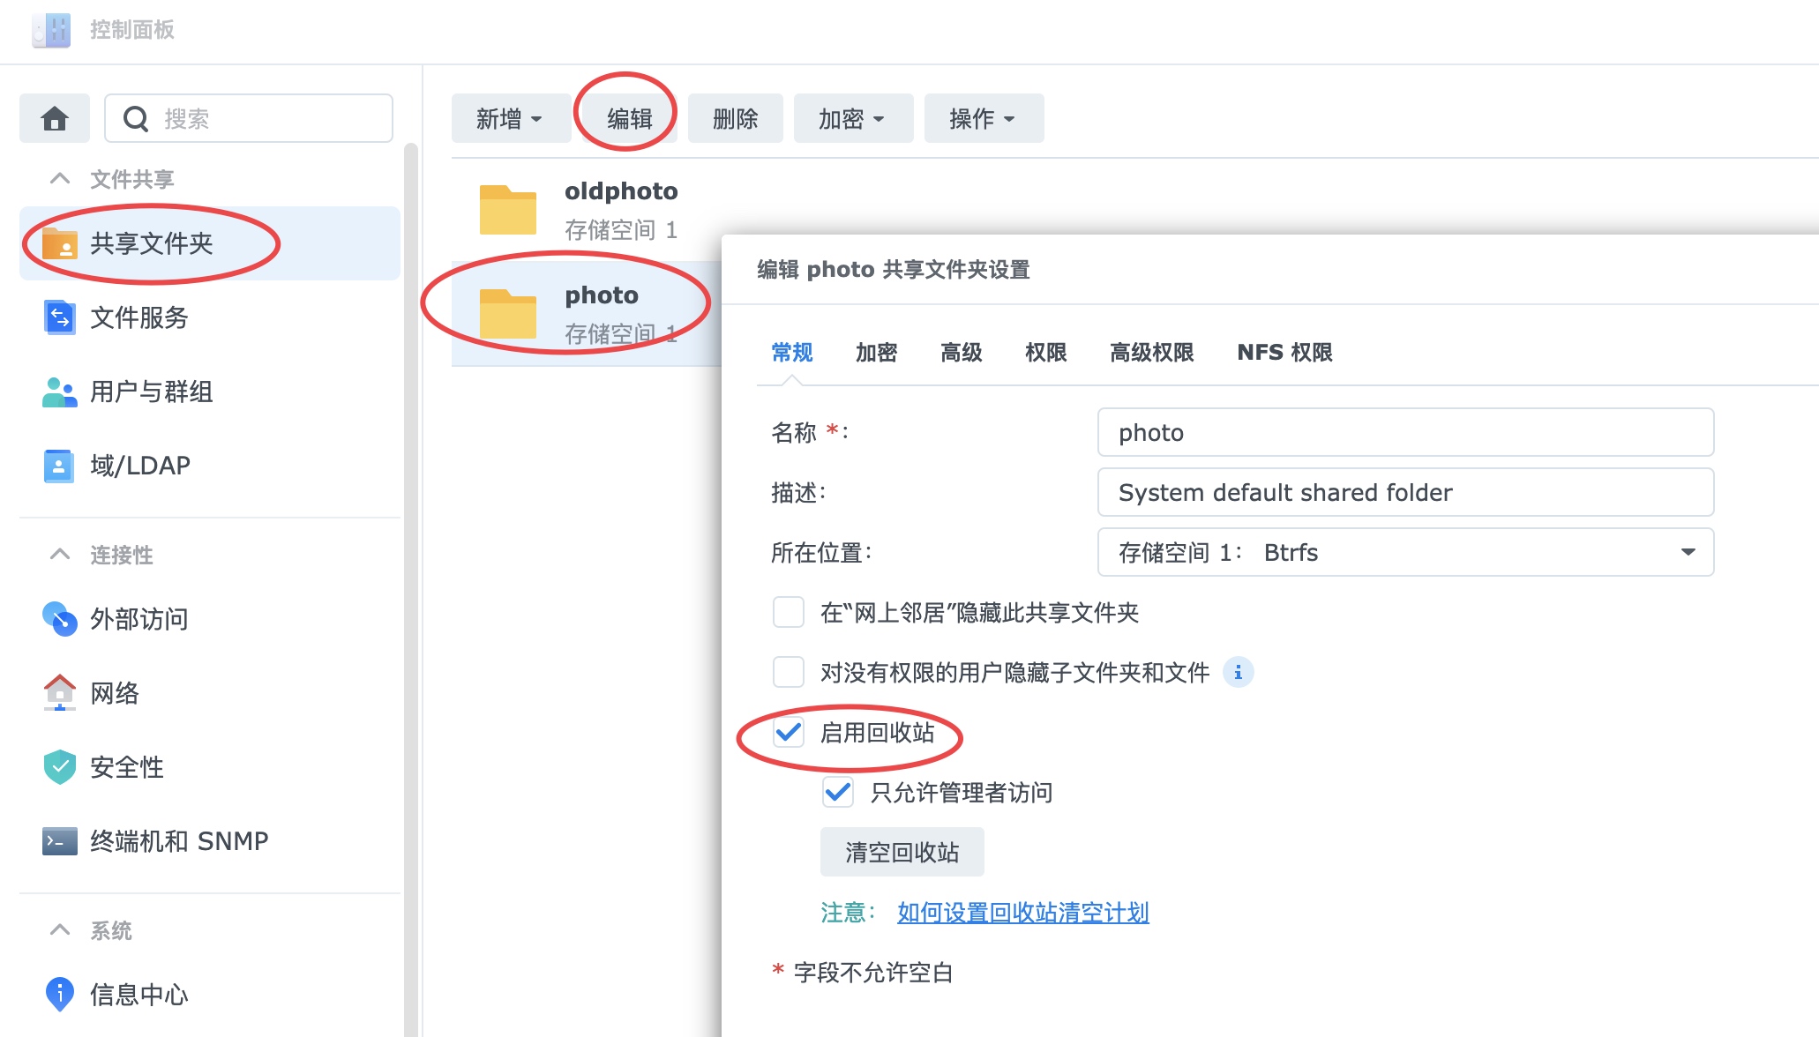The image size is (1819, 1037).
Task: Switch to the NFS 权限 tab
Action: tap(1284, 353)
